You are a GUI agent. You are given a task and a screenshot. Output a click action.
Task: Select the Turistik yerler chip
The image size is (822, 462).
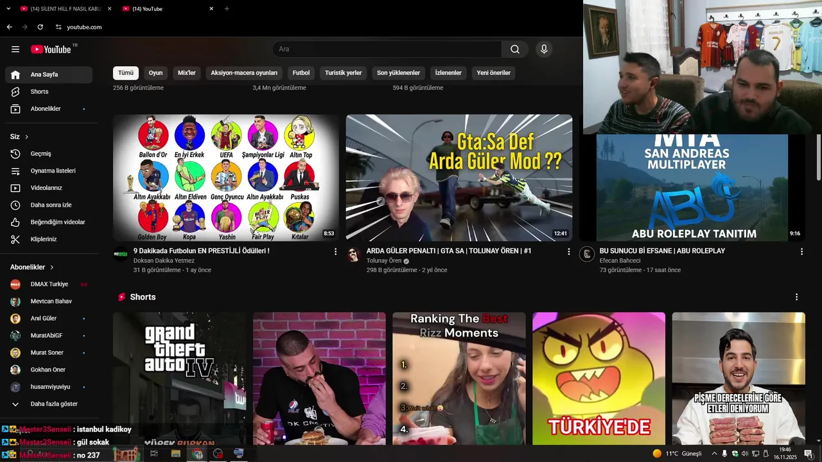[x=344, y=73]
